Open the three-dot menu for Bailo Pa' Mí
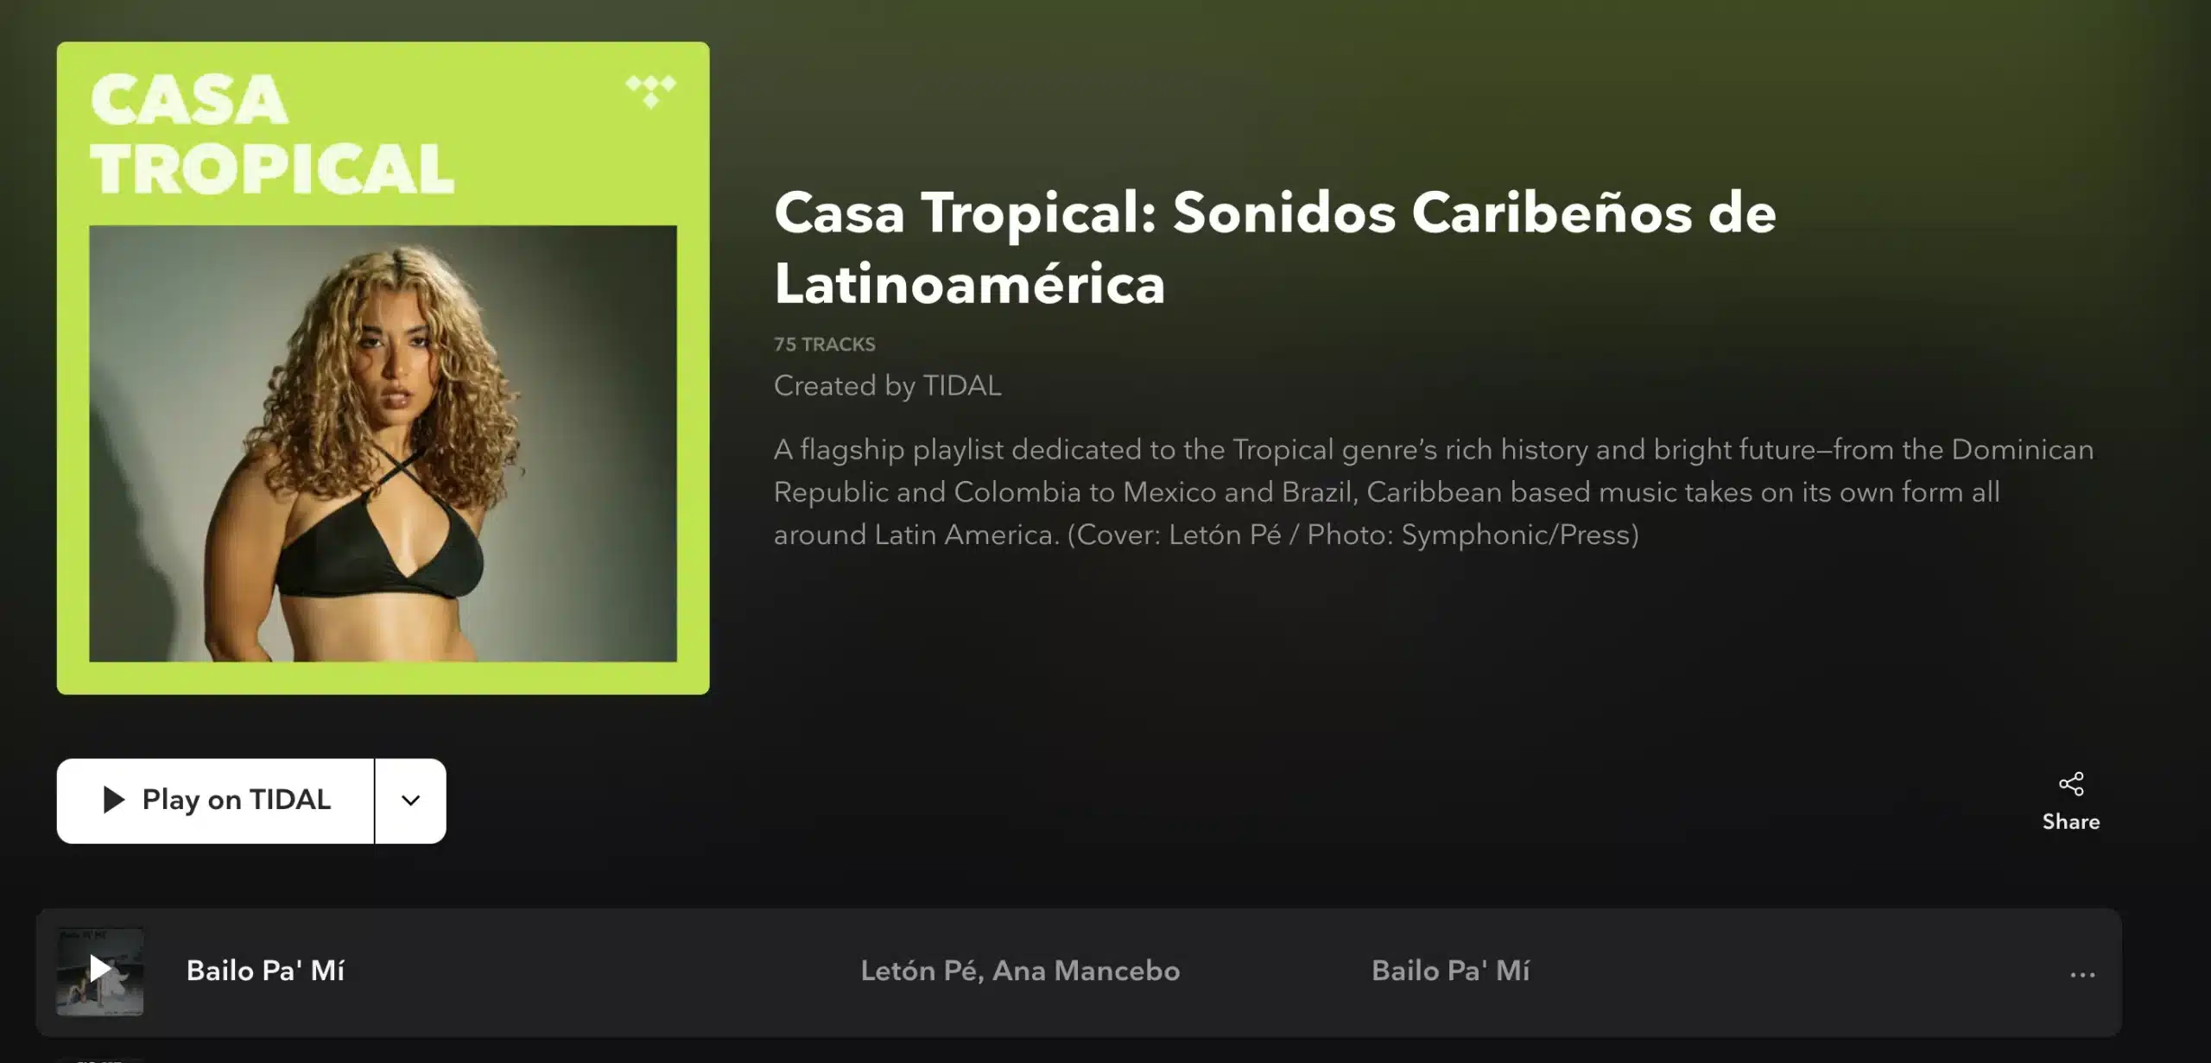 2082,974
